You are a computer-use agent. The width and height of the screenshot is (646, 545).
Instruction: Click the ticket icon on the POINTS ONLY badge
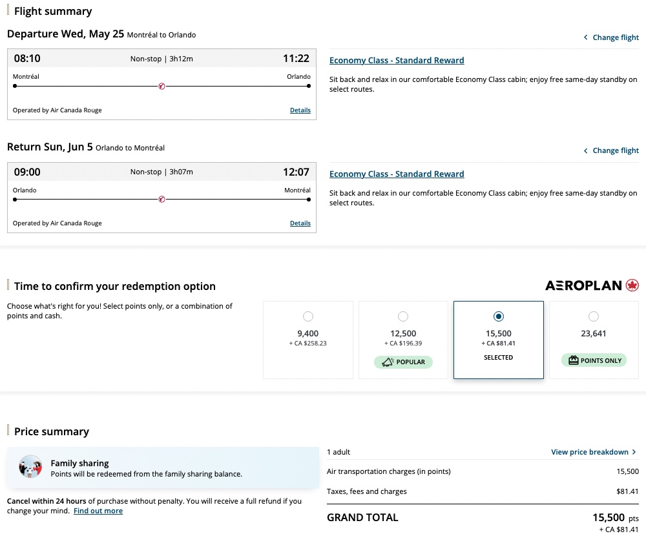pyautogui.click(x=574, y=360)
